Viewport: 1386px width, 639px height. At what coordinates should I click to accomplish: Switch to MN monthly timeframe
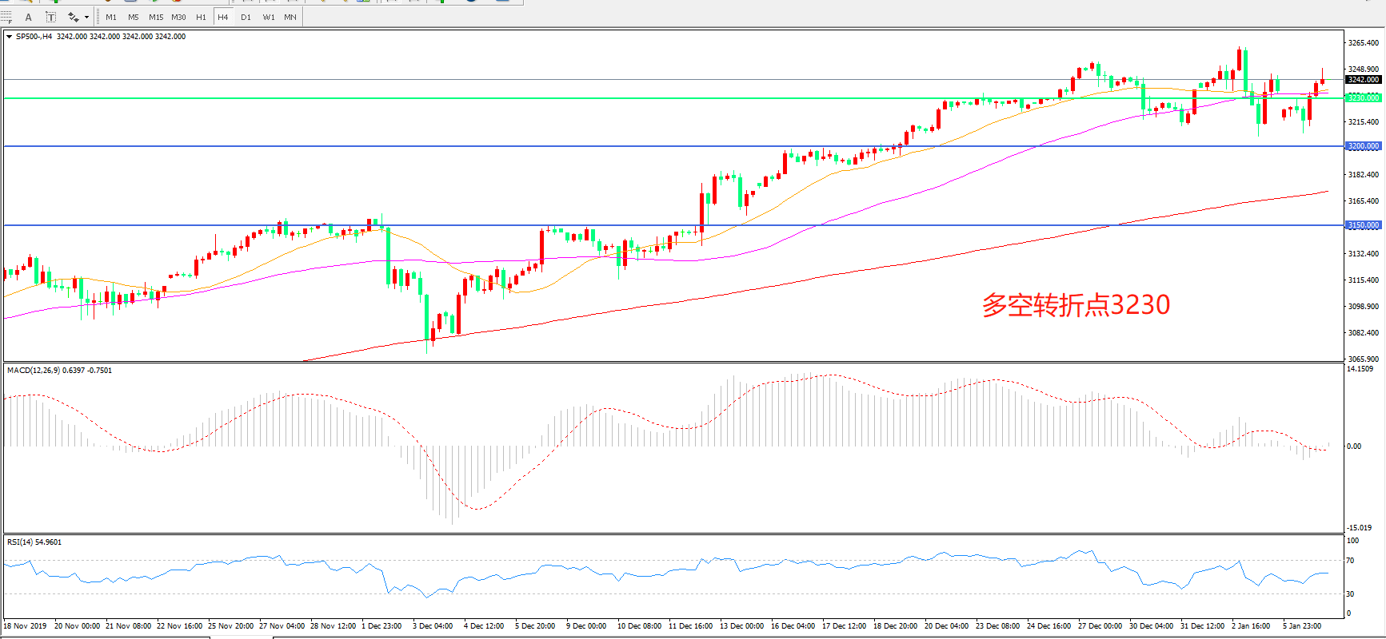click(290, 17)
